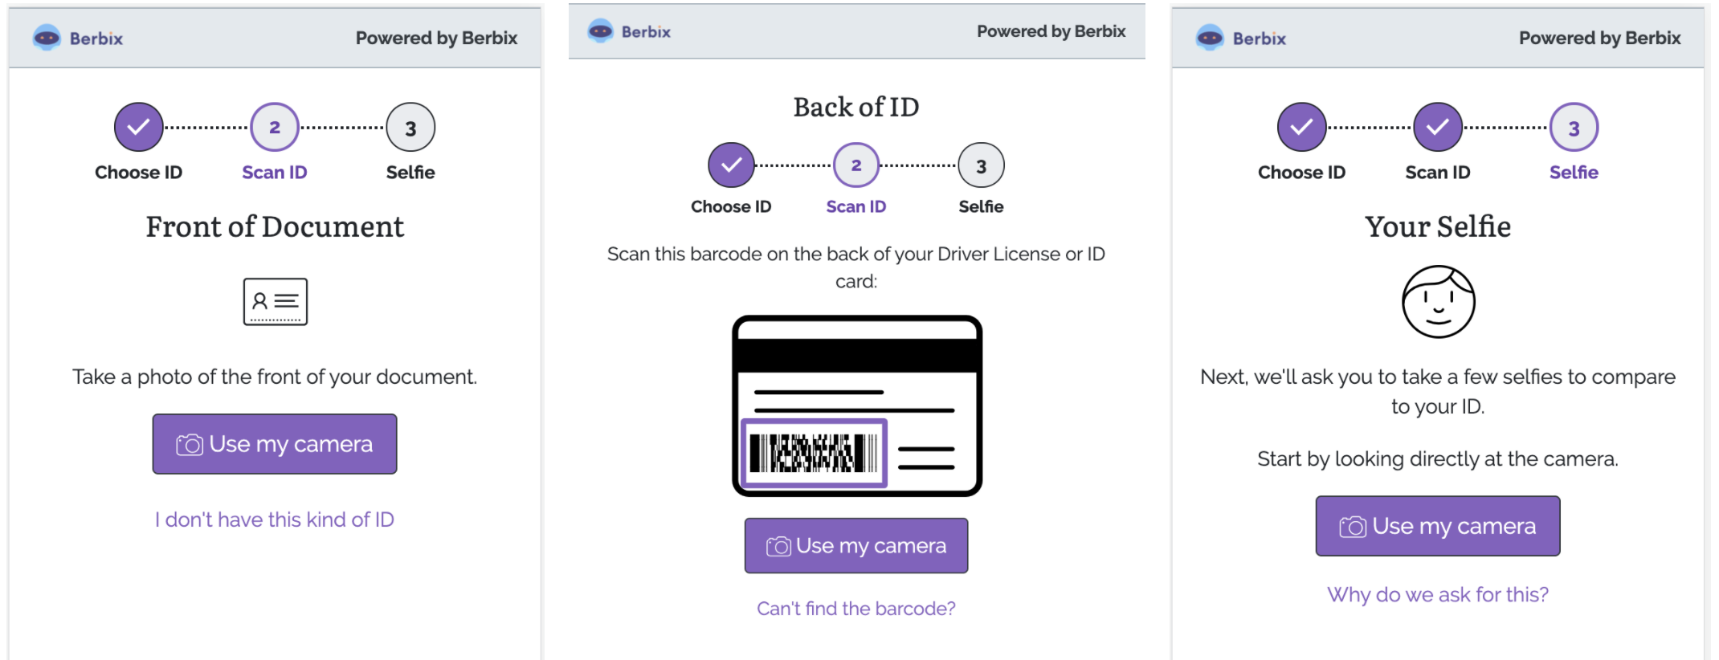
Task: Open the "Why do we ask for this?" link
Action: [1438, 594]
